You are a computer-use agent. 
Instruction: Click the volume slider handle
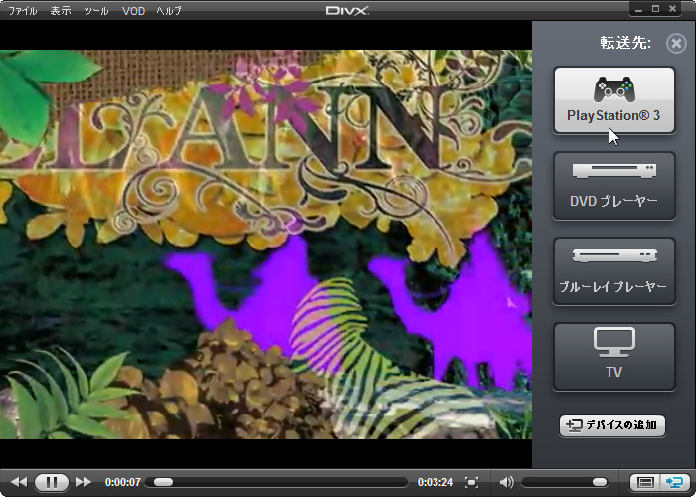[600, 482]
